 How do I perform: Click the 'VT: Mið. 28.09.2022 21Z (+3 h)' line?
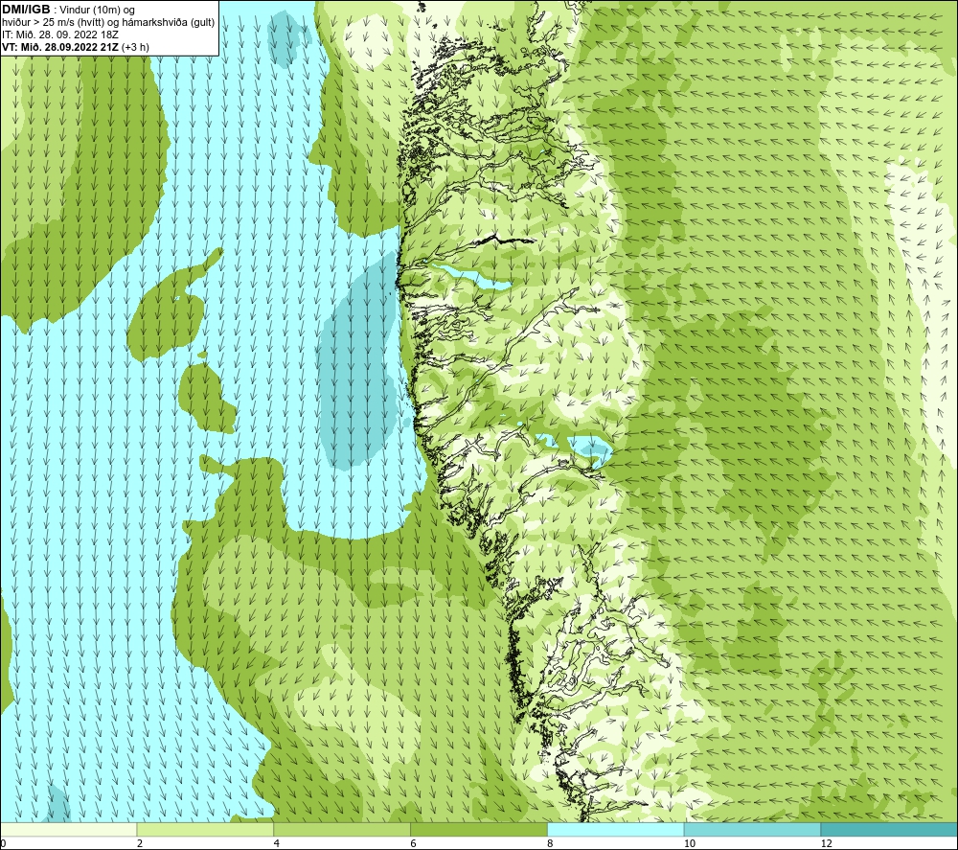(76, 47)
